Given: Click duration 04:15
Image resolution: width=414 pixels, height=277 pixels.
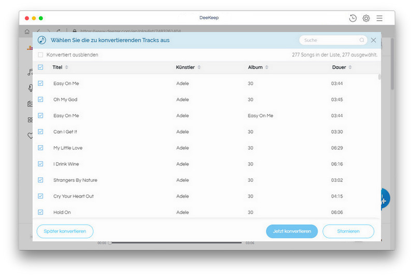Looking at the screenshot, I should tap(337, 196).
